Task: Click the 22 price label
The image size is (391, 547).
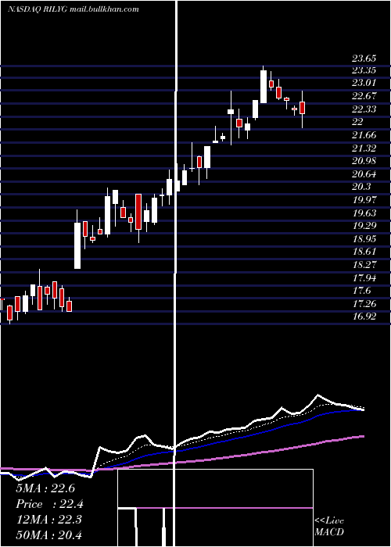Action: click(357, 122)
